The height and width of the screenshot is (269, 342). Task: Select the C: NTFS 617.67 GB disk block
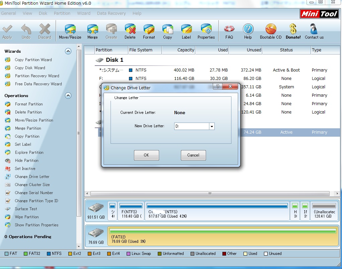tap(217, 211)
